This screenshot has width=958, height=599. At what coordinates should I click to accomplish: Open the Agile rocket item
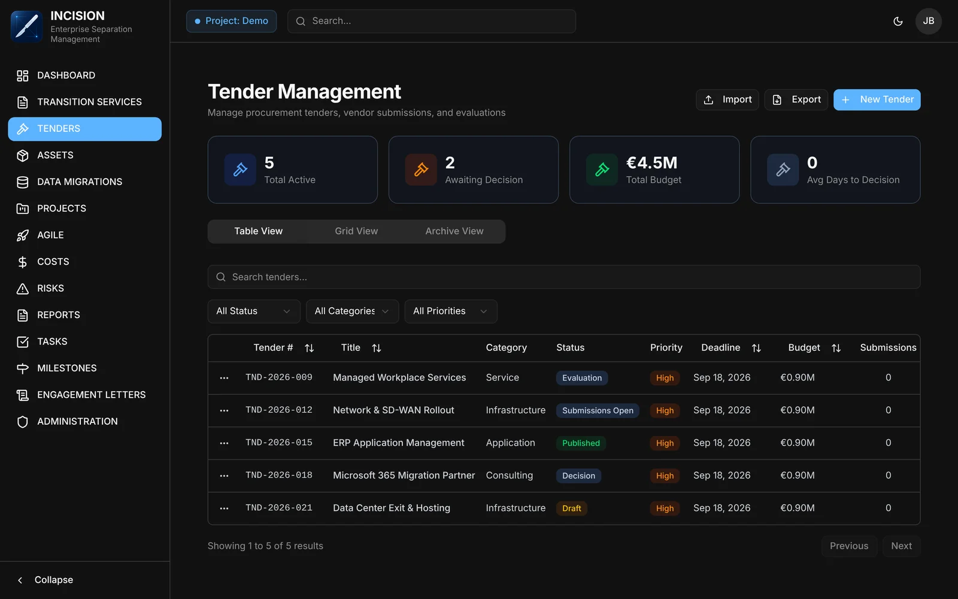pos(84,235)
